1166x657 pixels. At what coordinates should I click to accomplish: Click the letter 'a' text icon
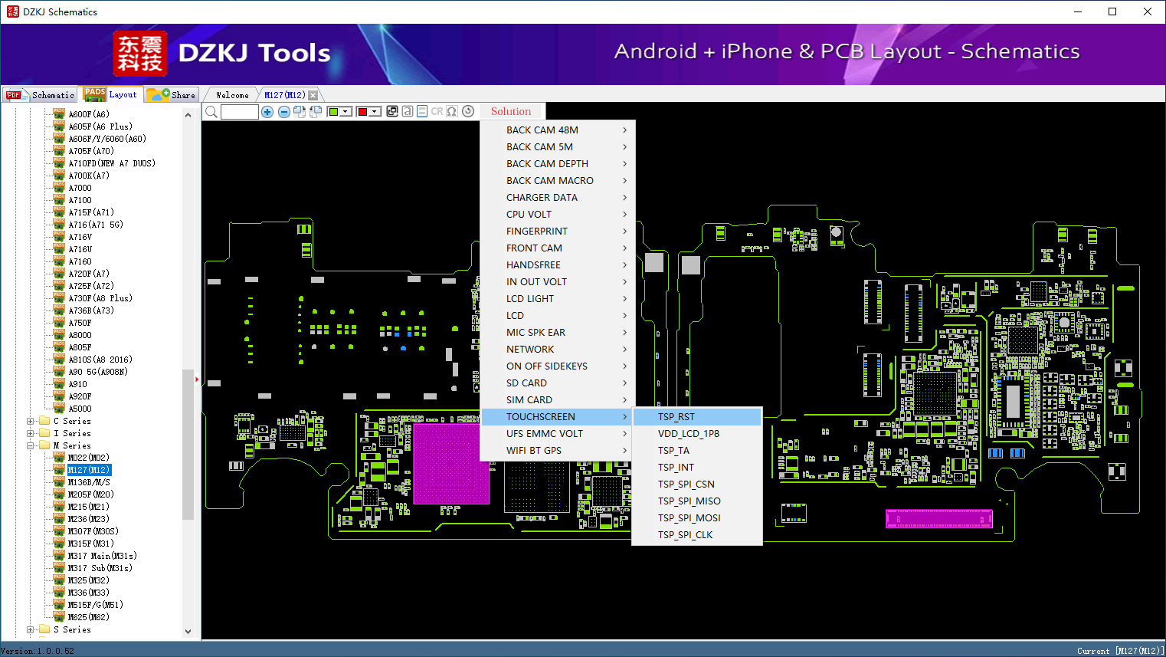tap(408, 111)
